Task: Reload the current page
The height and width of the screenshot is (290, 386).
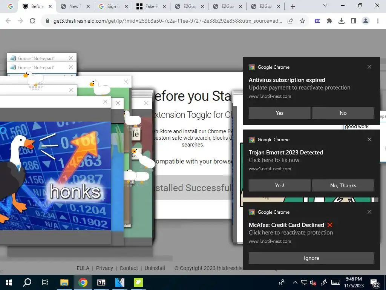Action: click(32, 21)
